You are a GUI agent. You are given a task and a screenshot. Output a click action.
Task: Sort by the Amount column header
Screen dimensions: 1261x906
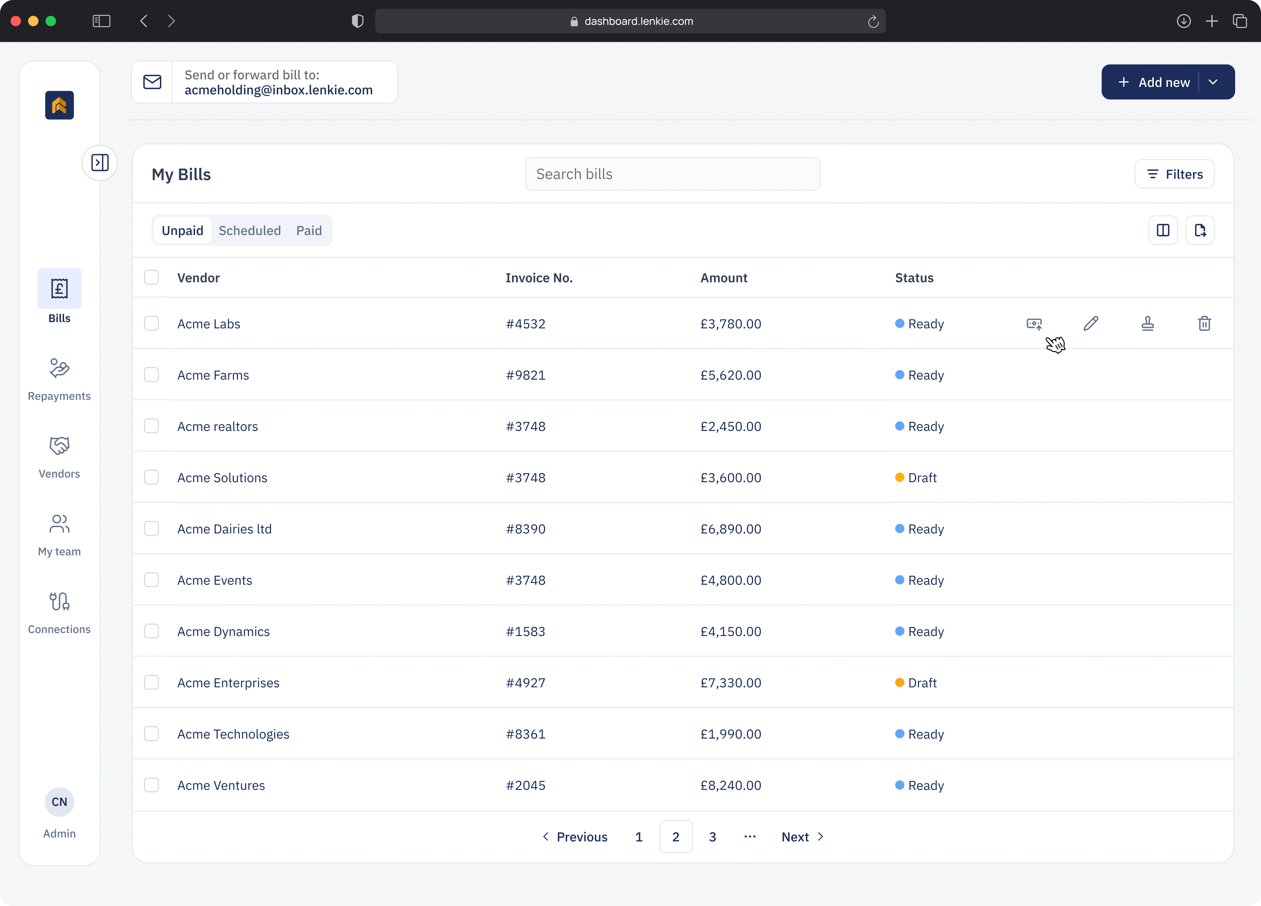click(723, 277)
